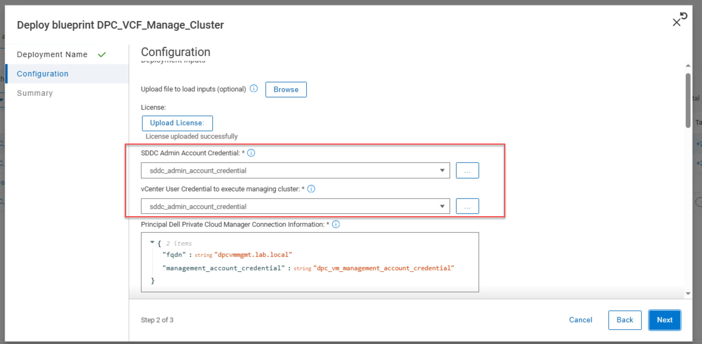The height and width of the screenshot is (344, 702).
Task: Go to the Deployment Name step
Action: 52,54
